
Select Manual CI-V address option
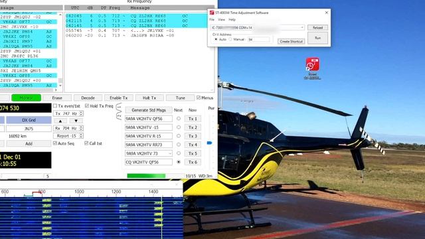point(230,40)
